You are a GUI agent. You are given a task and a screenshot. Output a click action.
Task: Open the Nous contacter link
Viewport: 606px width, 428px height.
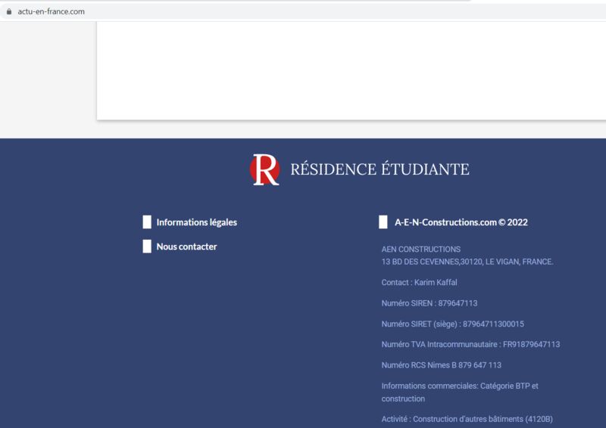pyautogui.click(x=186, y=247)
